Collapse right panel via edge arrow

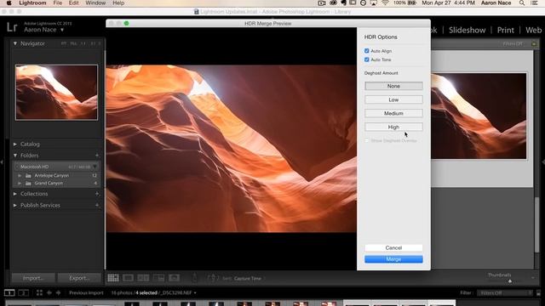(x=542, y=162)
